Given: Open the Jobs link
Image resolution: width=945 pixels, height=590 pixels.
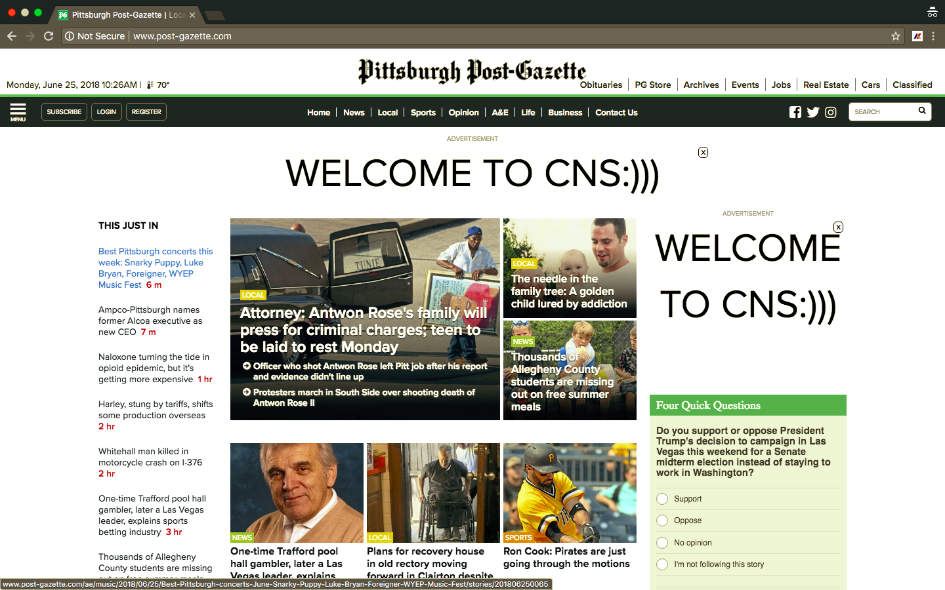Looking at the screenshot, I should [x=781, y=85].
